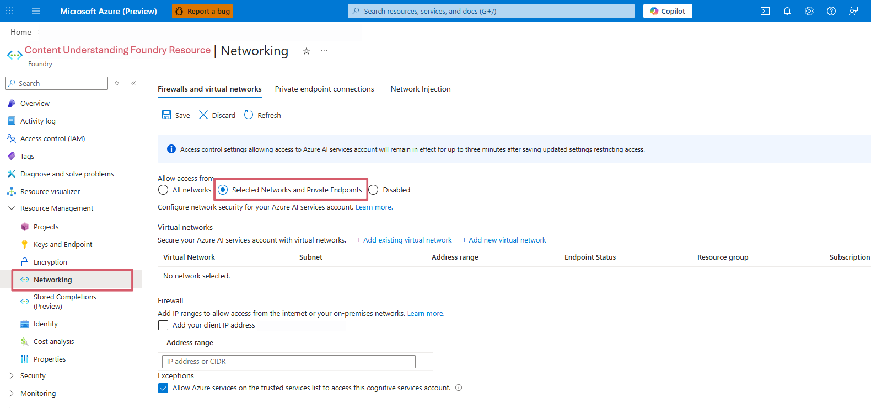Switch to Firewalls and virtual networks tab
Screen dimensions: 871x408
coord(209,89)
